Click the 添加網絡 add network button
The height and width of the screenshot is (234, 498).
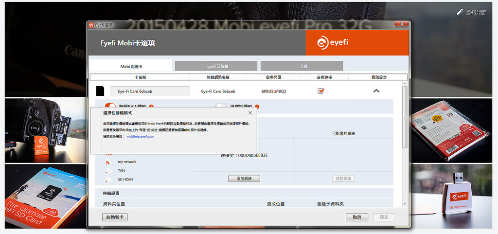coord(244,179)
